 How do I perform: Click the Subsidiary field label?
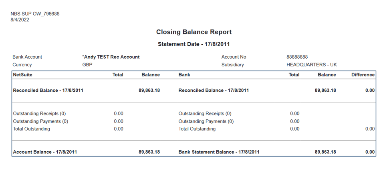tap(232, 65)
